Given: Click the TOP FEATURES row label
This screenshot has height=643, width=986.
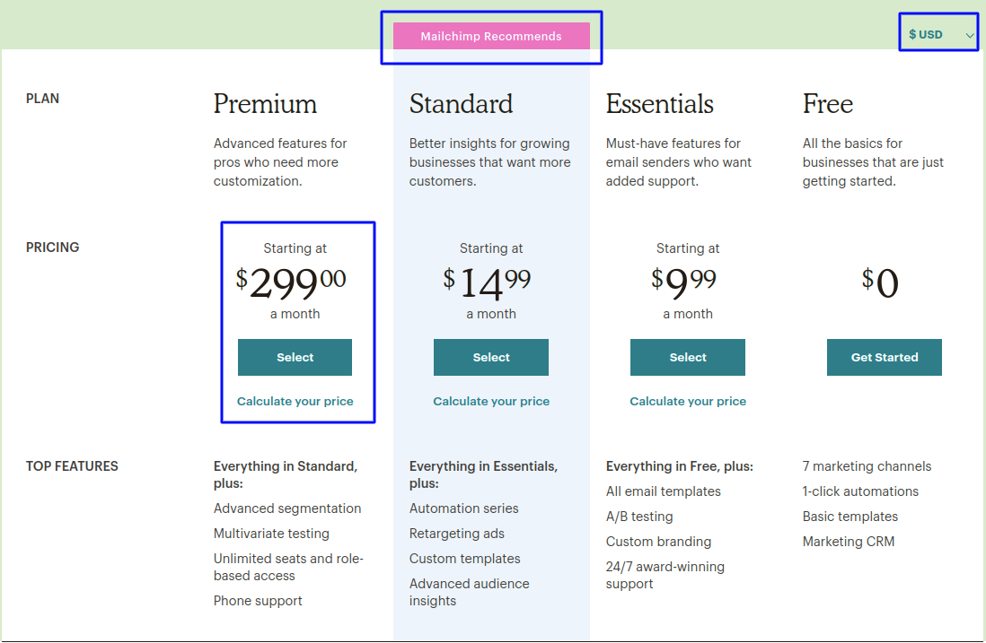Looking at the screenshot, I should click(72, 465).
